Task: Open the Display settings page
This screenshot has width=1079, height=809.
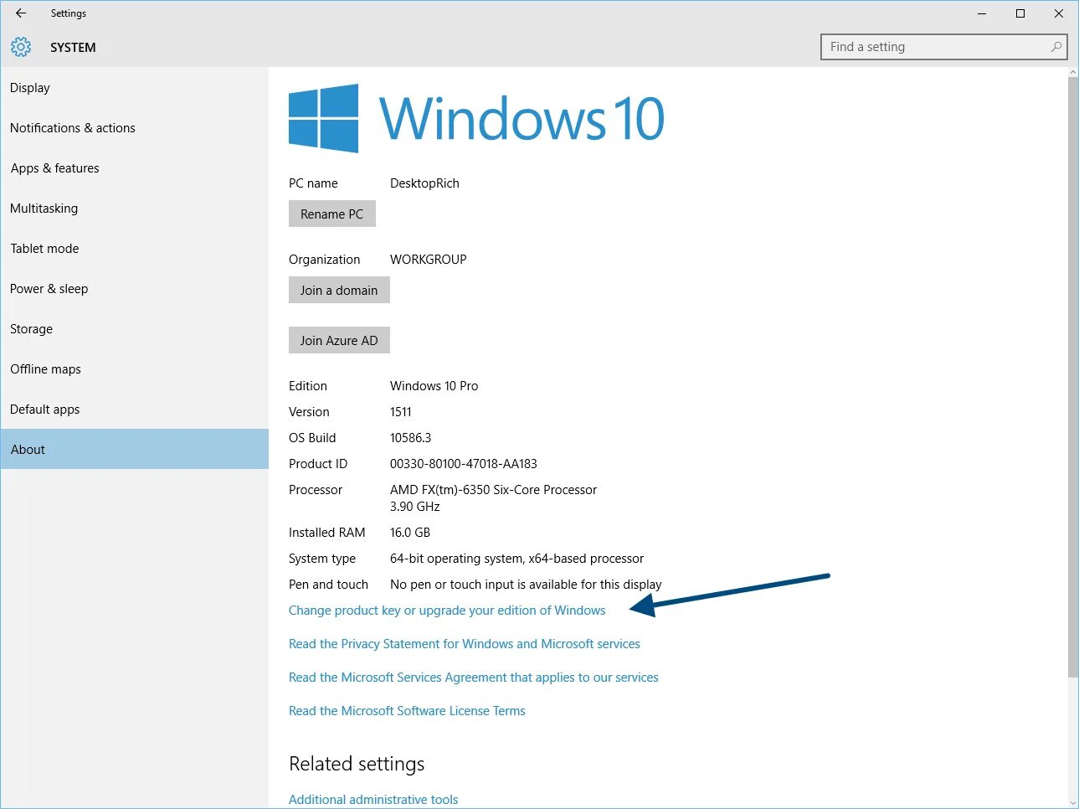Action: pyautogui.click(x=134, y=88)
